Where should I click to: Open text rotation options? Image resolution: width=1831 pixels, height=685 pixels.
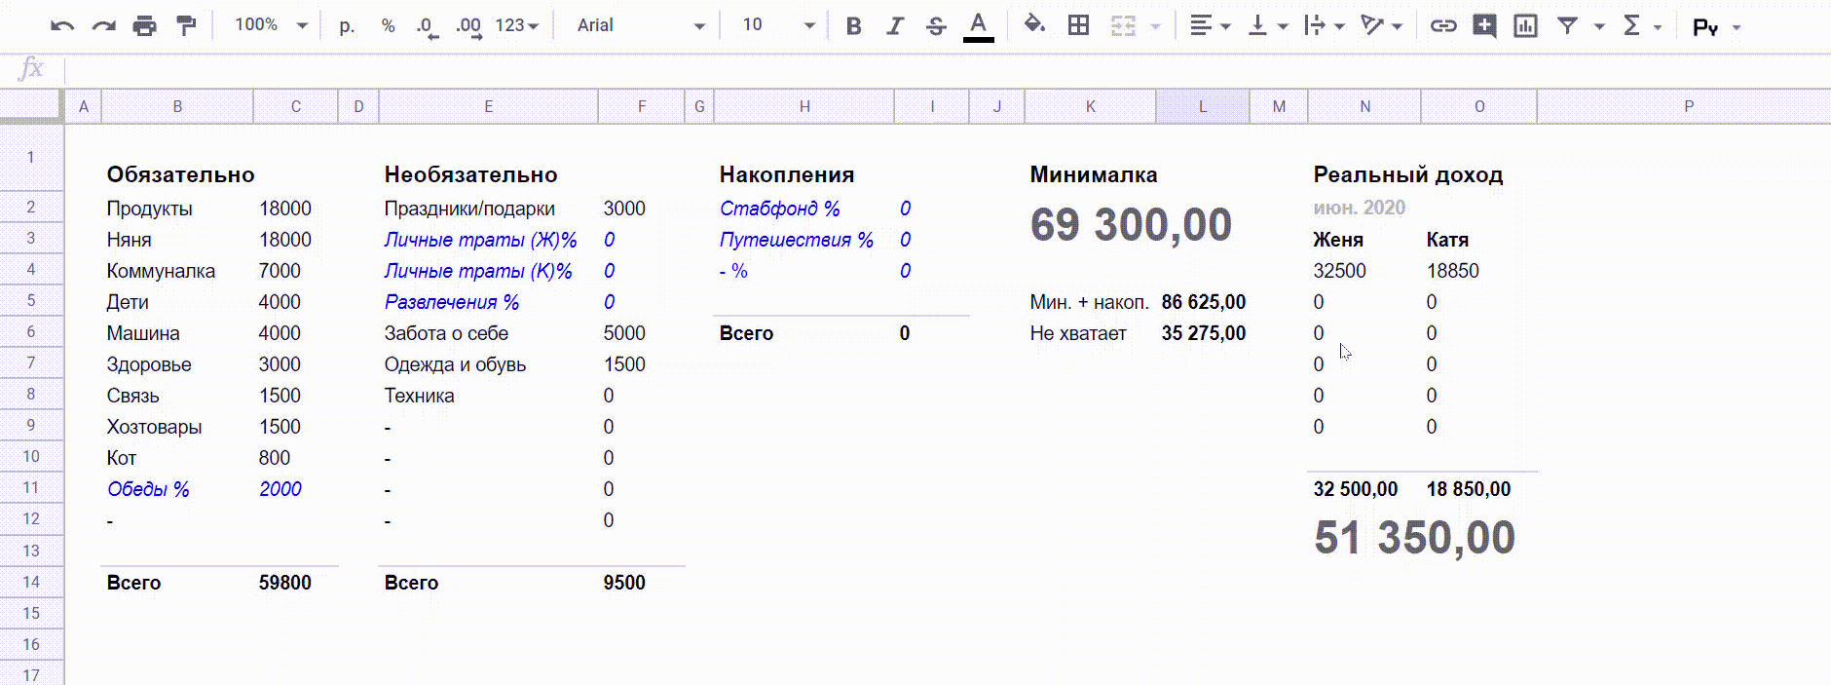coord(1382,26)
